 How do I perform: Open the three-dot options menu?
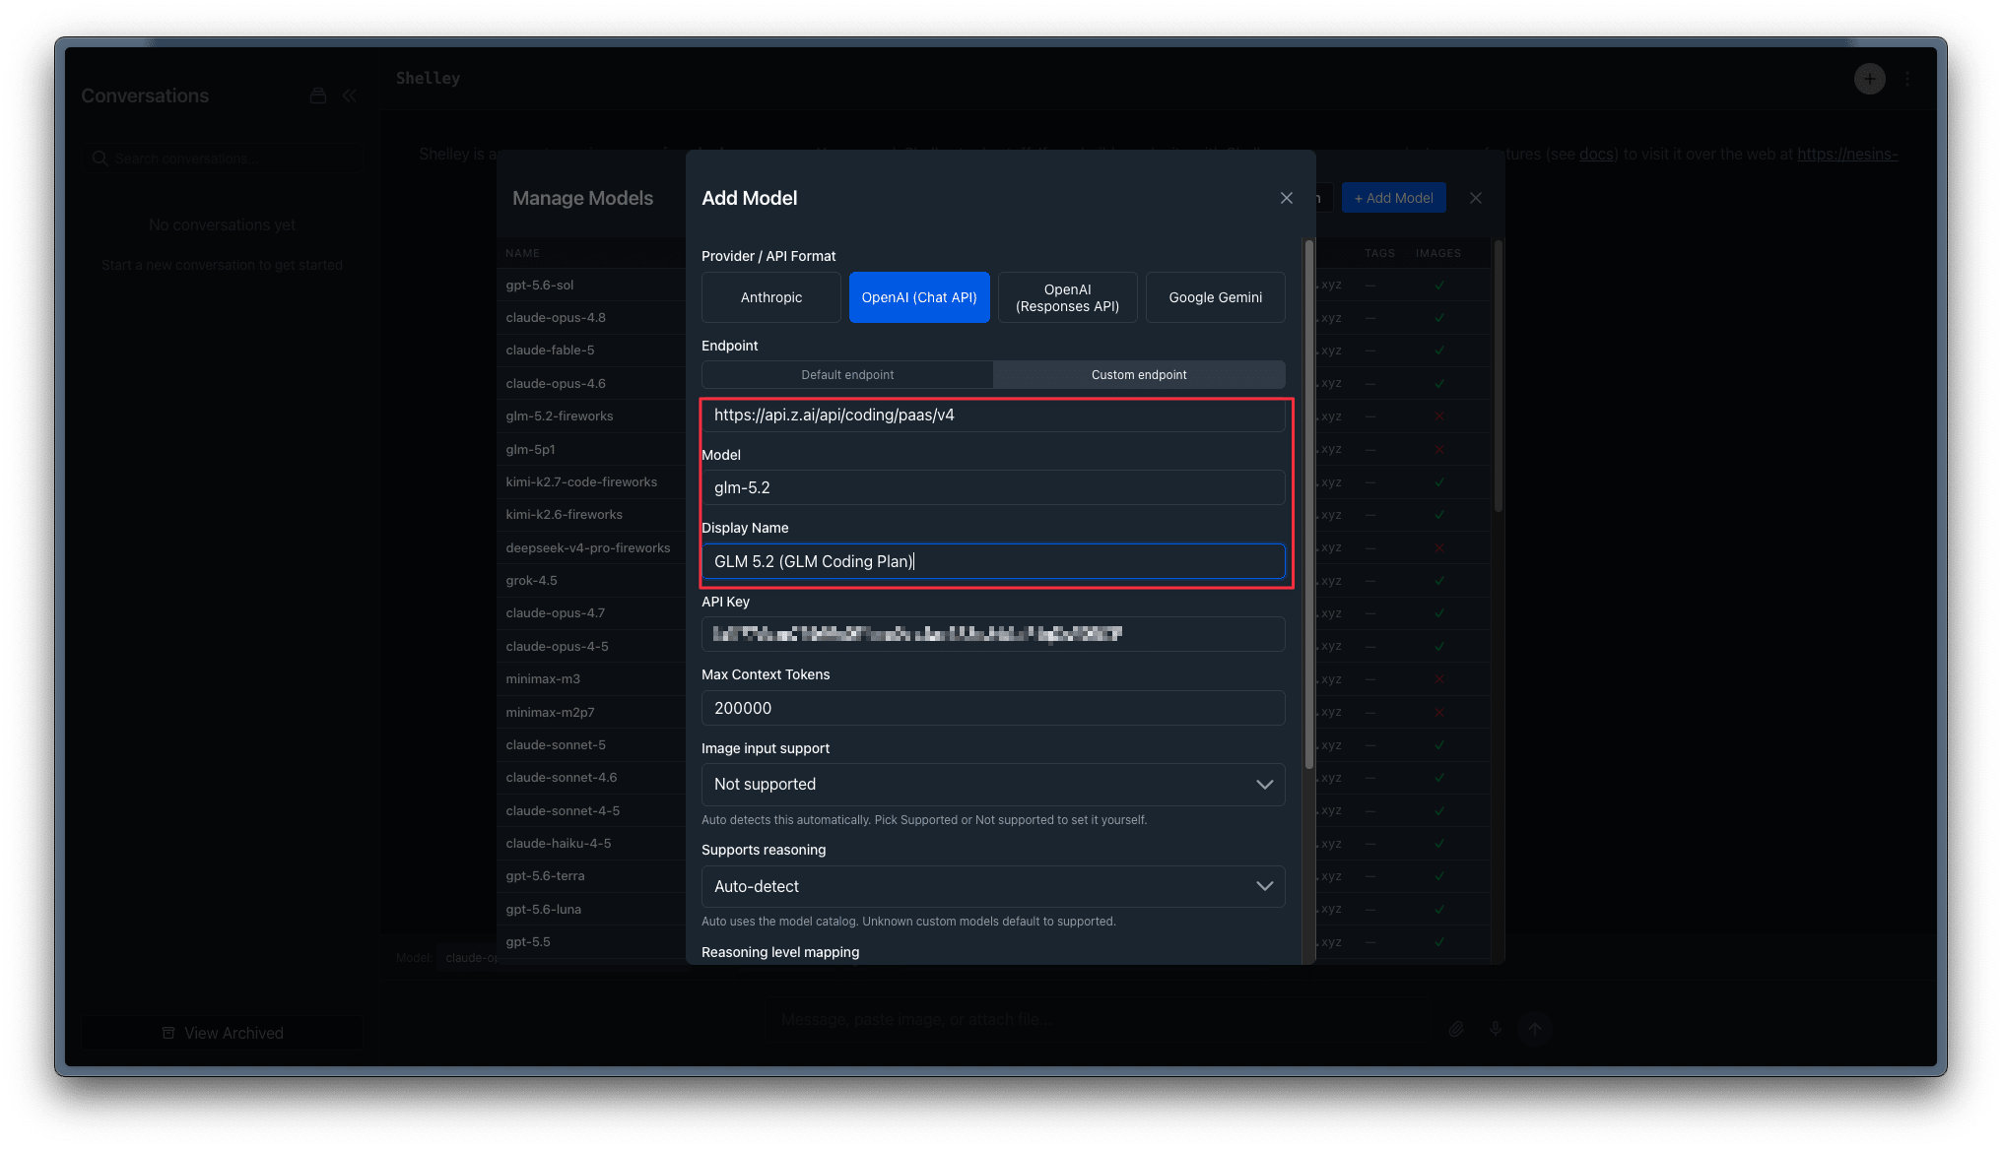pos(1907,79)
